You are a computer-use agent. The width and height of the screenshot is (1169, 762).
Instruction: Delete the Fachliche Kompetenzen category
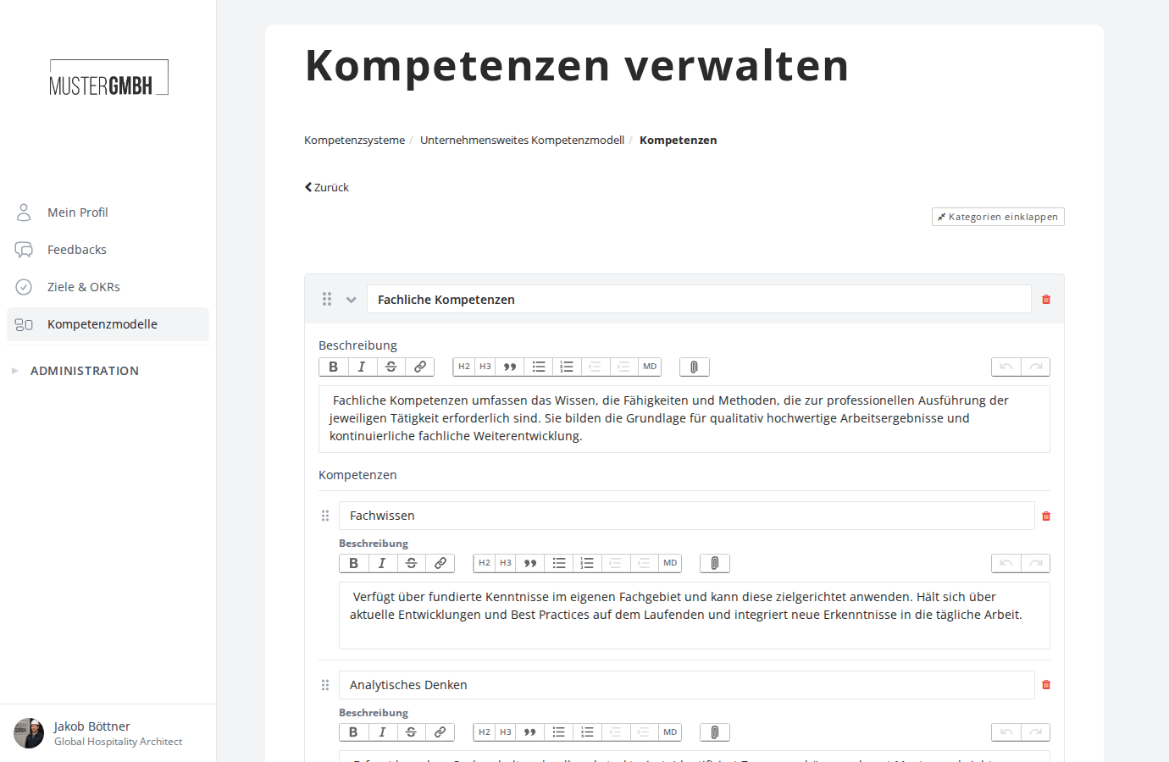pyautogui.click(x=1046, y=300)
